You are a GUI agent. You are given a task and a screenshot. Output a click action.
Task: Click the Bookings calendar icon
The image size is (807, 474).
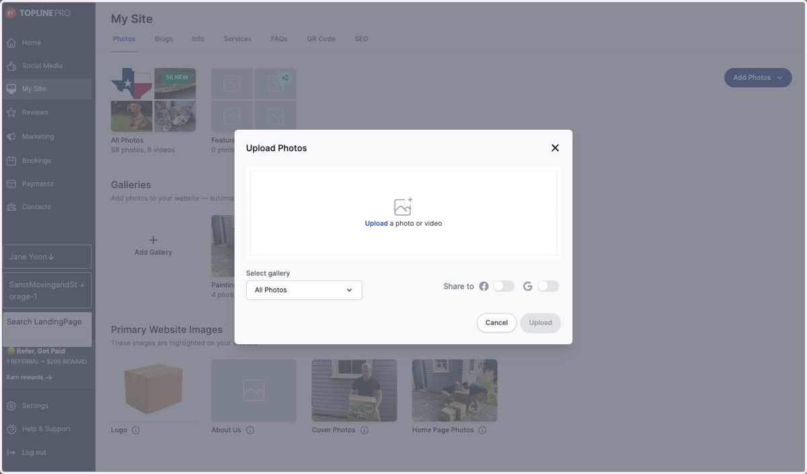[11, 161]
